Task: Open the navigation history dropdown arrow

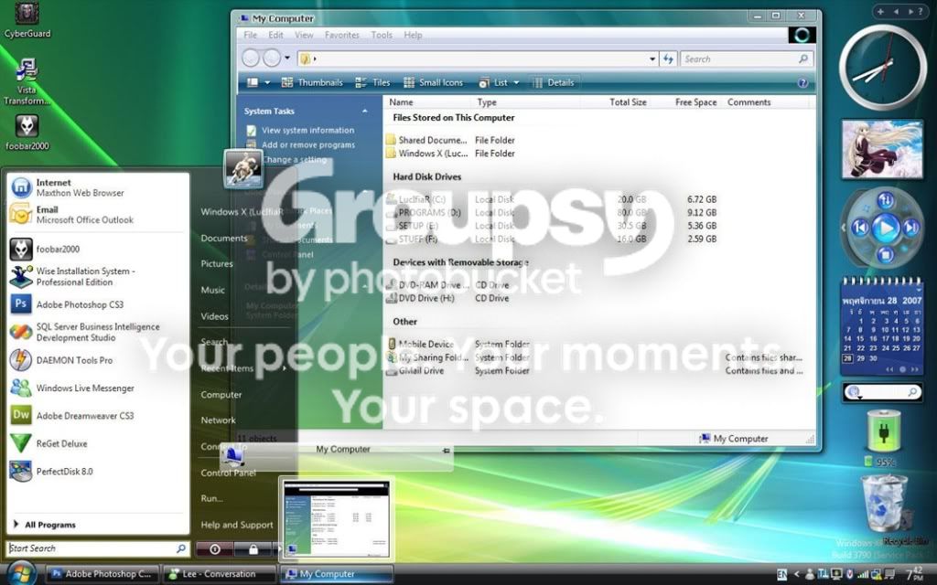Action: (x=287, y=58)
